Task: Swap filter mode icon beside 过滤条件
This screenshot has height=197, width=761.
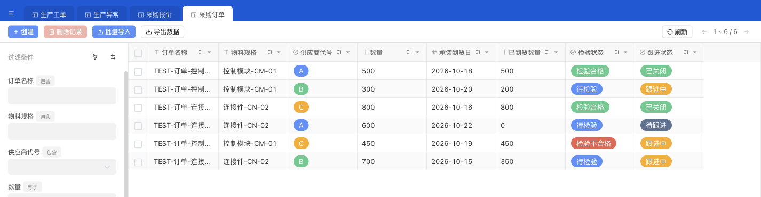Action: pos(113,57)
